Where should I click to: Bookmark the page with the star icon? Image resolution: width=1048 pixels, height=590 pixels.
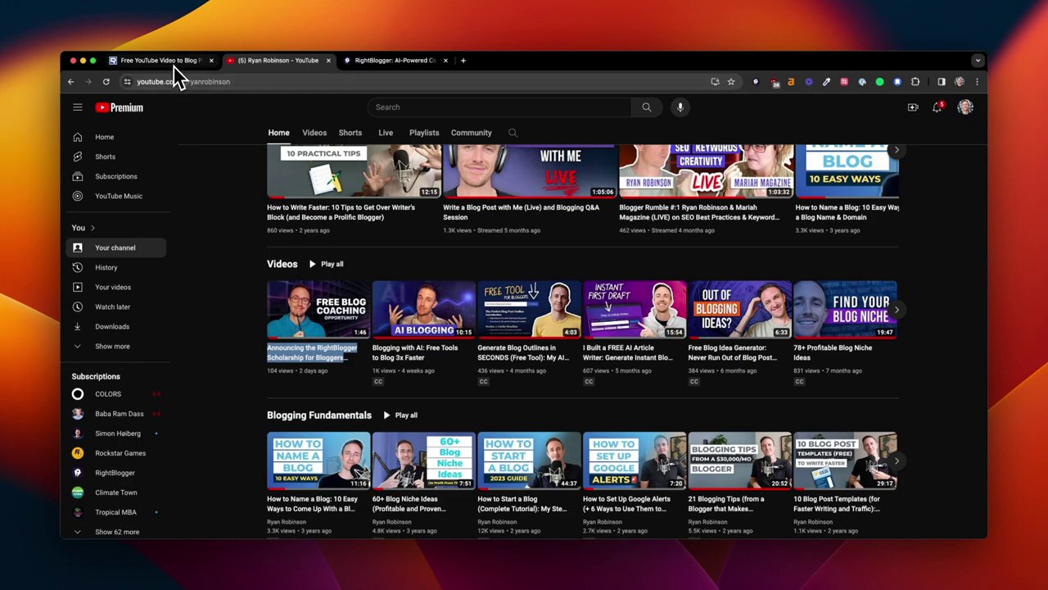click(730, 81)
